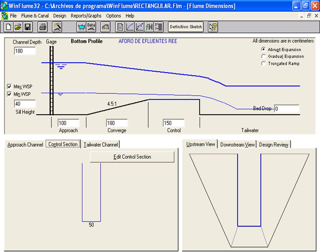Save the flume using floppy disk icon
This screenshot has width=320, height=252.
coord(28,27)
